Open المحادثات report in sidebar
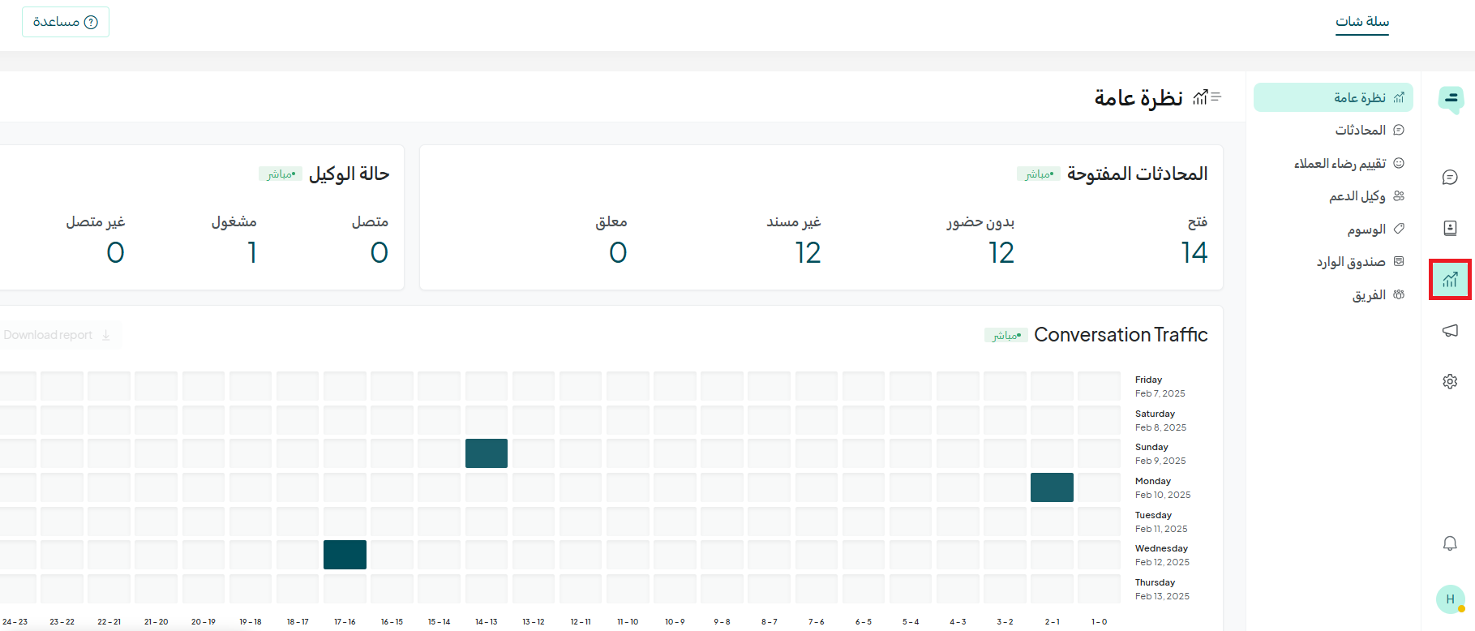 [1333, 130]
